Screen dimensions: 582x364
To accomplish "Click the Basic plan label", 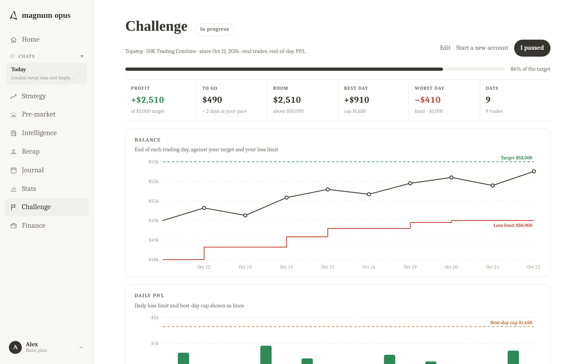I will 36,351.
